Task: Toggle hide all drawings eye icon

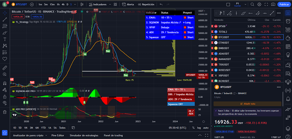Action: click(5, 103)
